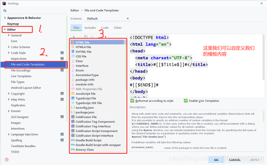
Task: Select Gradle Build Script with wrapper template
Action: pos(98,145)
